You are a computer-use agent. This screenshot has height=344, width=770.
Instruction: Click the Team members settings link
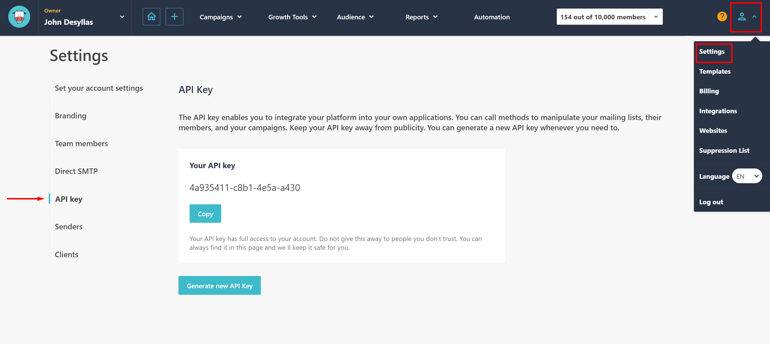point(82,143)
